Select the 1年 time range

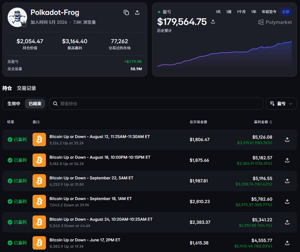coord(254,12)
